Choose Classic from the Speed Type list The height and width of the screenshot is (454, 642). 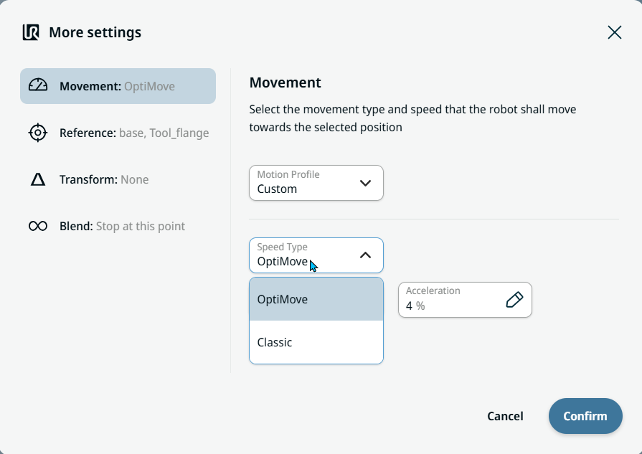[x=316, y=342]
